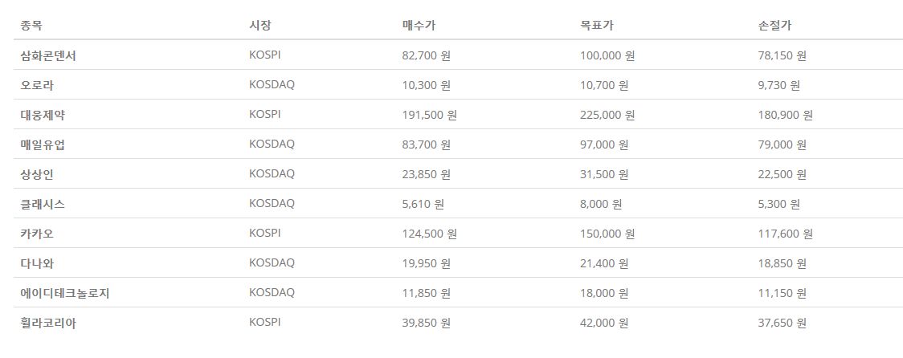Click 카카오 buy price 124,500 원
Screen dimensions: 903x358
430,234
